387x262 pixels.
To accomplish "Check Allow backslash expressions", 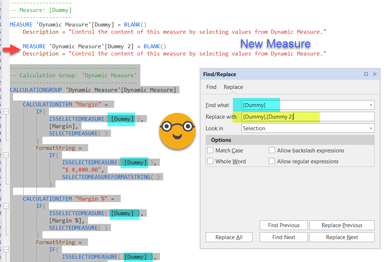I will tap(272, 150).
